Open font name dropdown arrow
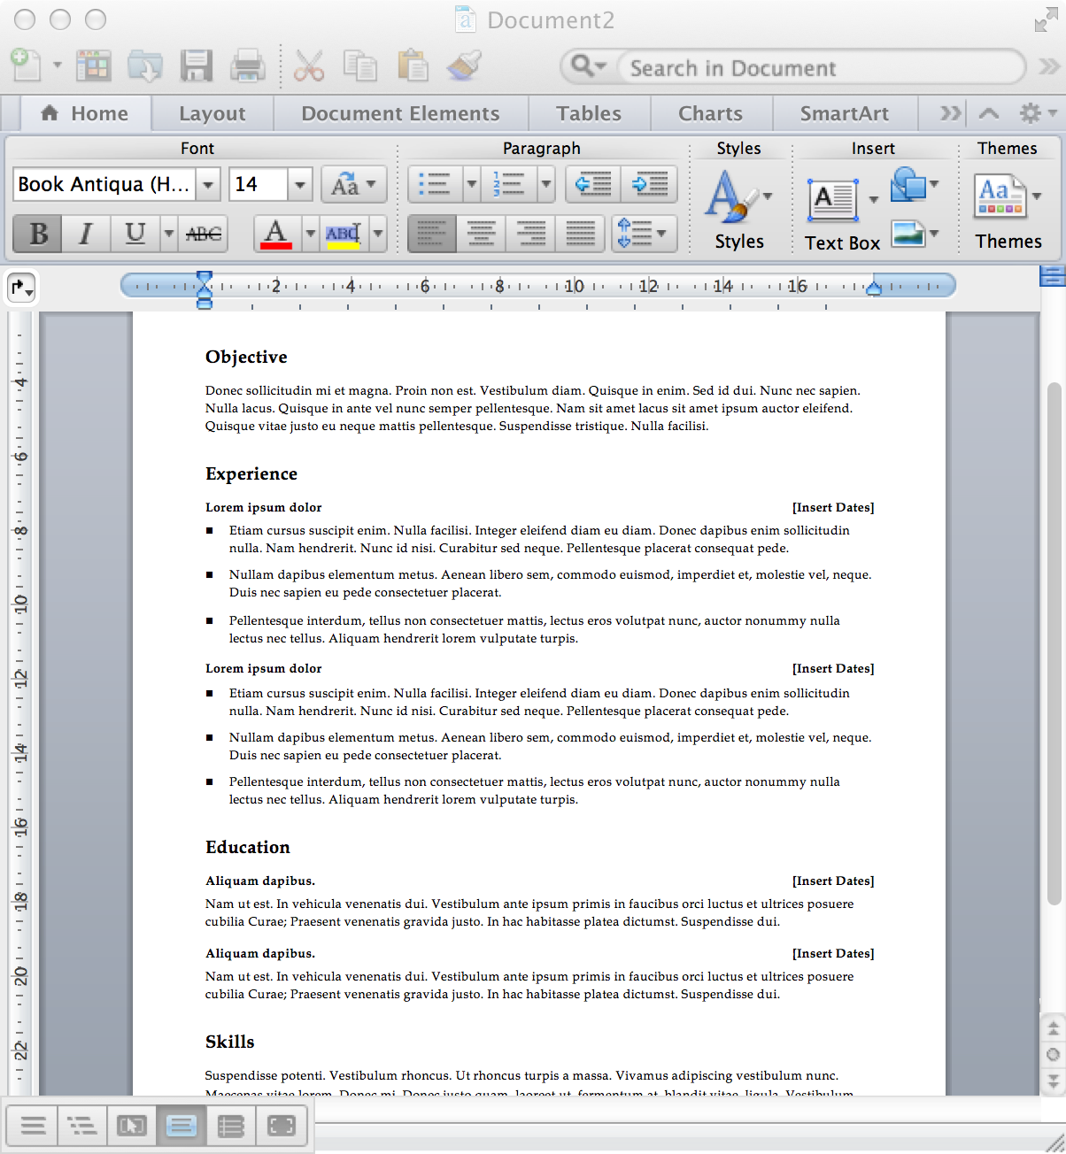 (208, 185)
